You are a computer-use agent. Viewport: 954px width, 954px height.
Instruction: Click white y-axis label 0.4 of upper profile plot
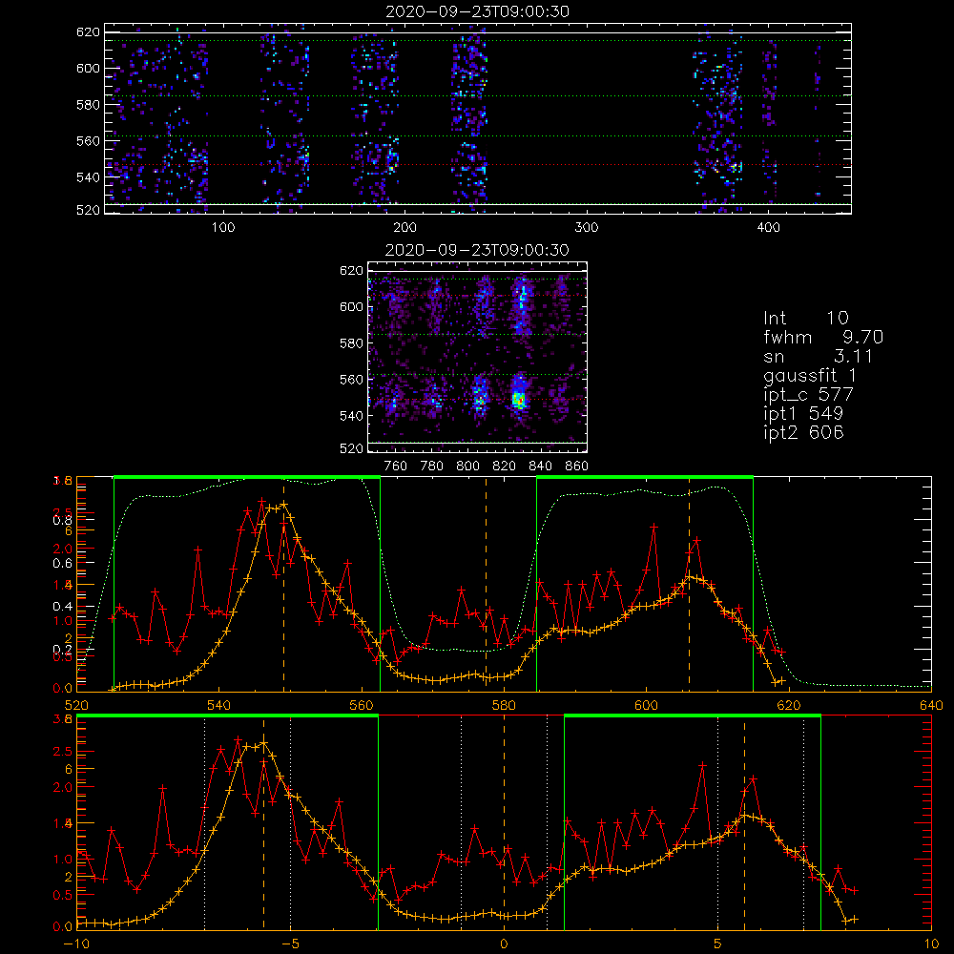click(63, 606)
